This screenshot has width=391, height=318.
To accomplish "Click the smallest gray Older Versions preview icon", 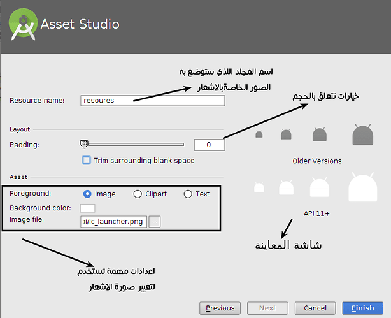I will coord(259,134).
